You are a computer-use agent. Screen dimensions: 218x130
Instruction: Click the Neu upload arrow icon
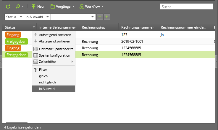tap(33, 6)
